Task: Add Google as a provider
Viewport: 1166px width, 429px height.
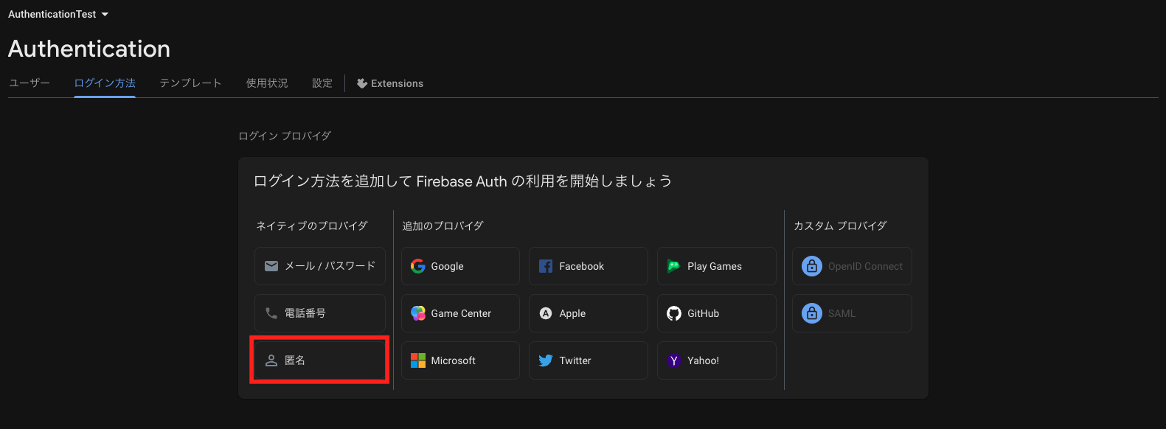Action: tap(461, 266)
